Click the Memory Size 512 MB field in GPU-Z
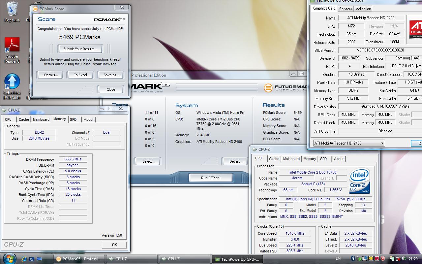Image resolution: width=422 pixels, height=264 pixels. [353, 98]
